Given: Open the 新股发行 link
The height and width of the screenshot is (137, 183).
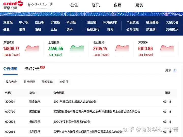Looking at the screenshot, I should [93, 29].
